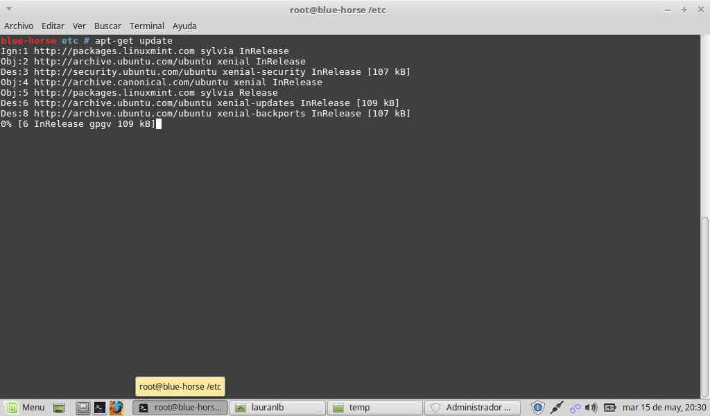Screen dimensions: 710x416
Task: Open the Terminal menu
Action: (146, 26)
